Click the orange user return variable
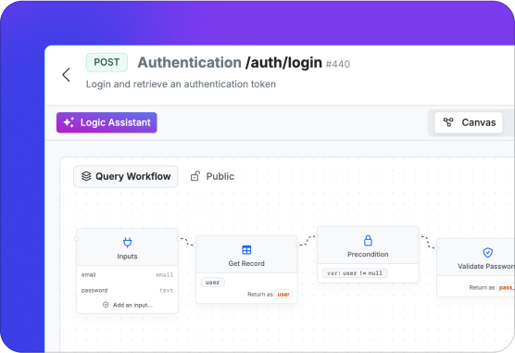The width and height of the screenshot is (515, 353). (283, 295)
